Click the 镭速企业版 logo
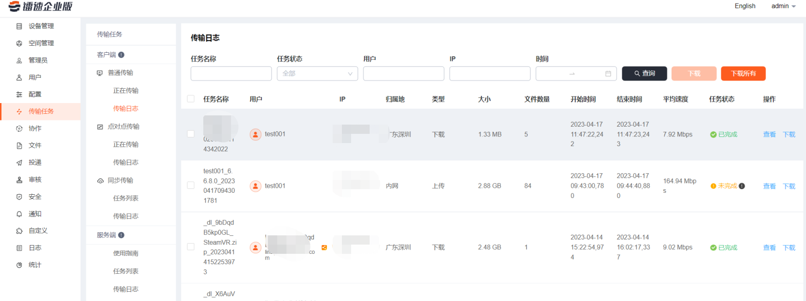Image resolution: width=806 pixels, height=301 pixels. click(40, 7)
